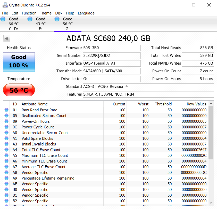
Task: Click the red 56 °C temperature button
Action: coord(19,90)
